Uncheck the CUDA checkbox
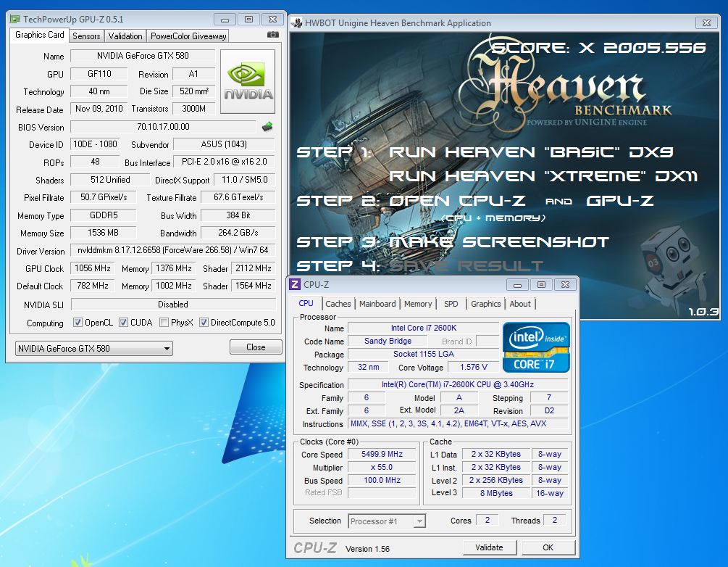Image resolution: width=728 pixels, height=567 pixels. coord(124,323)
